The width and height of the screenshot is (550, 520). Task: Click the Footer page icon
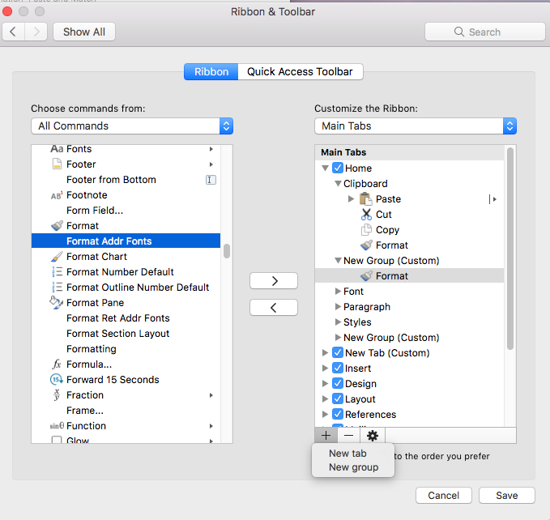pyautogui.click(x=57, y=164)
